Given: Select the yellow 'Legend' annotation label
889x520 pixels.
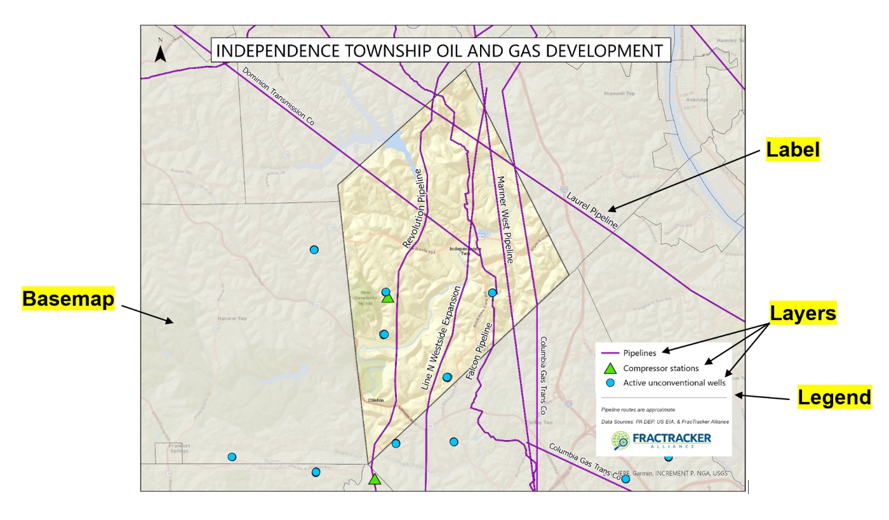Looking at the screenshot, I should tap(834, 397).
